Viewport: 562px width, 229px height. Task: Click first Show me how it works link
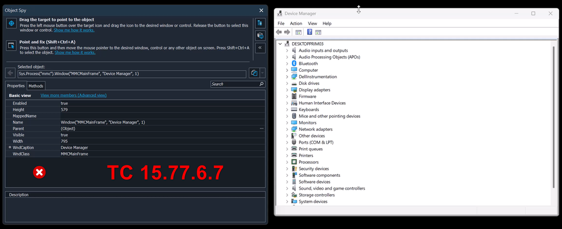point(70,30)
